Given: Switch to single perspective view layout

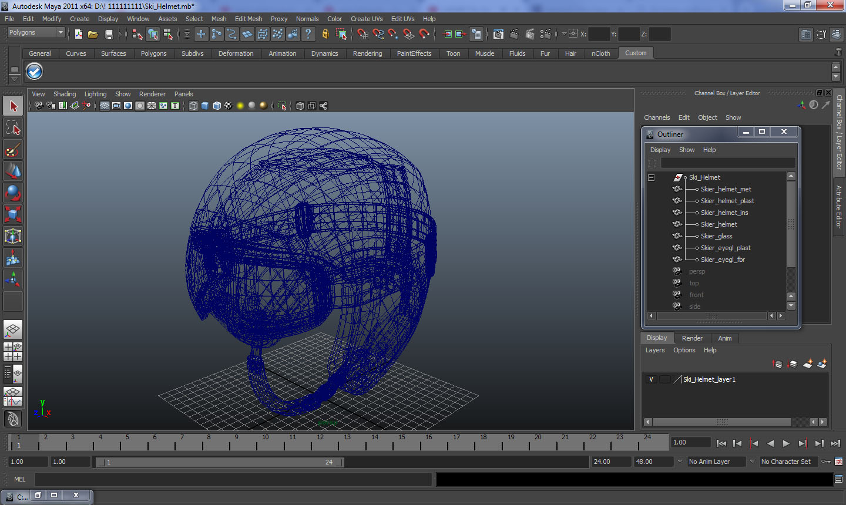Looking at the screenshot, I should (x=13, y=329).
